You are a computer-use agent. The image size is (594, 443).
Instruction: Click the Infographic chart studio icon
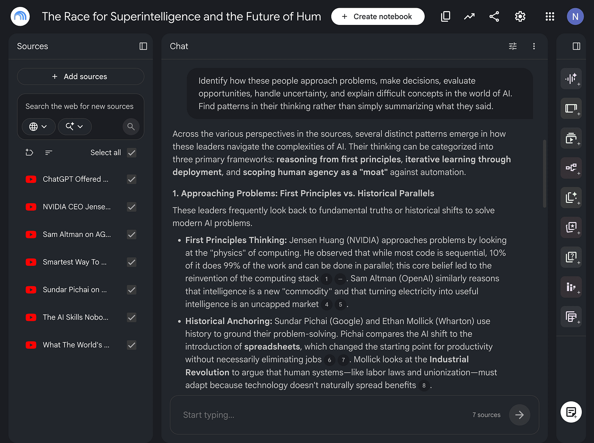[x=571, y=287]
